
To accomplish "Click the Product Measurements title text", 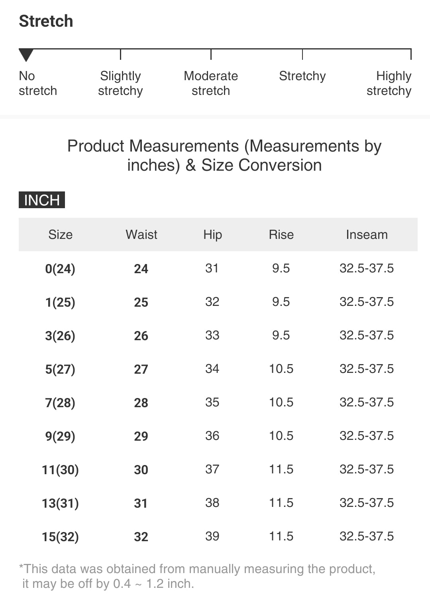I will [x=224, y=156].
